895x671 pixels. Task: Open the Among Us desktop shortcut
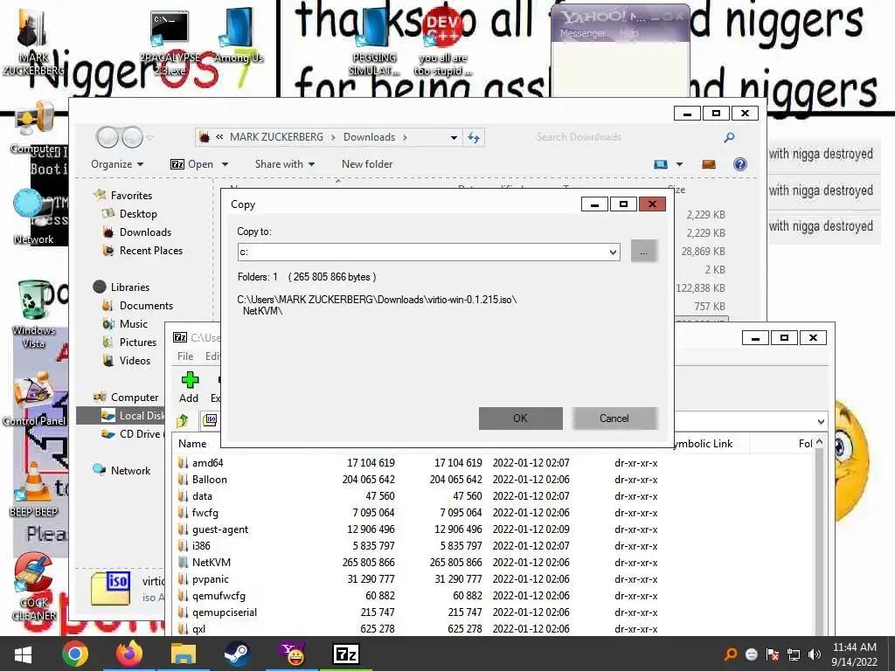coord(239,34)
